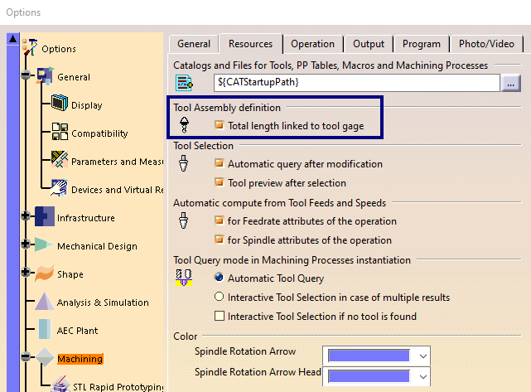Screen dimensions: 531x392
Task: Switch to the Operation tab
Action: tap(312, 44)
